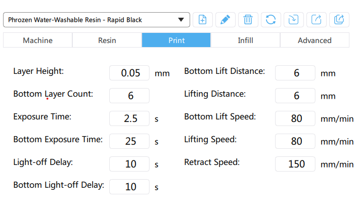
Task: Reset settings with the refresh icon
Action: pyautogui.click(x=271, y=20)
